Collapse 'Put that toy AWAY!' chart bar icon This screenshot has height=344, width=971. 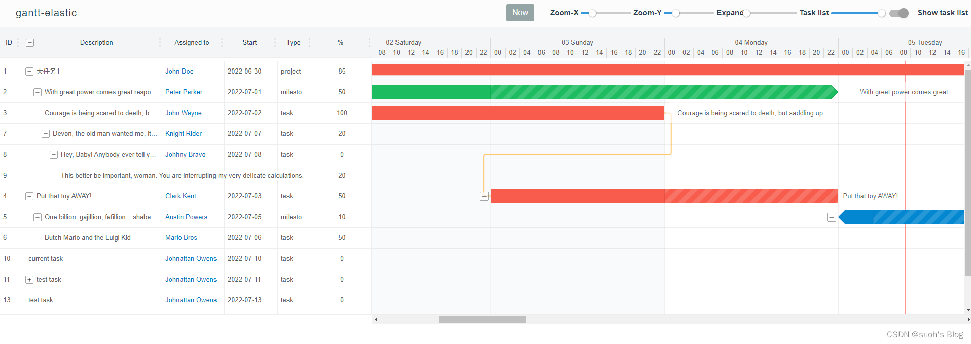(x=484, y=196)
